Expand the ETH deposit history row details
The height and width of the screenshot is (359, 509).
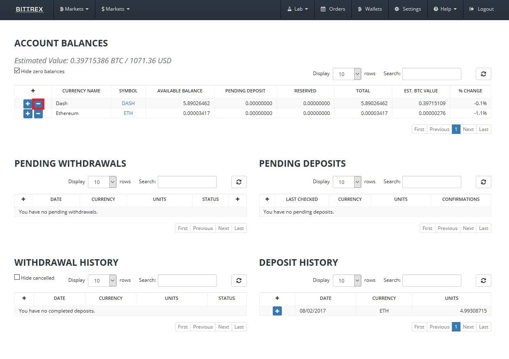277,311
